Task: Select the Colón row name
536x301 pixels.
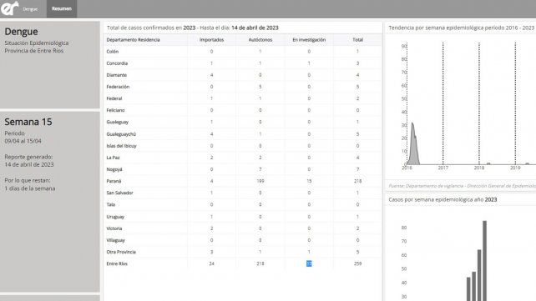Action: (113, 52)
